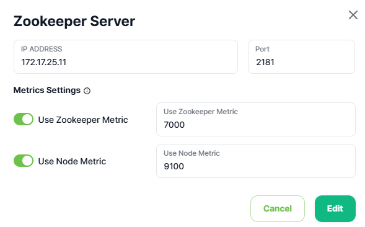Edit the Use Node Metric port field

(256, 161)
